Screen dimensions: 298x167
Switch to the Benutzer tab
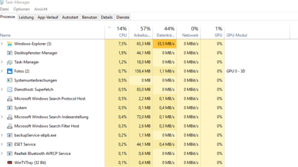[x=90, y=17]
